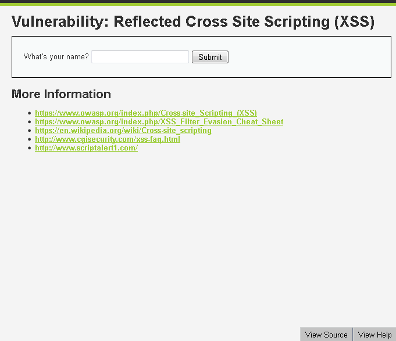396x341 pixels.
Task: Click the bullet beside the OWASP Cross-site Scripting link
Action: pos(29,113)
